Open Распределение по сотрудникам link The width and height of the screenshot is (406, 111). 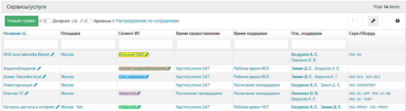point(147,21)
